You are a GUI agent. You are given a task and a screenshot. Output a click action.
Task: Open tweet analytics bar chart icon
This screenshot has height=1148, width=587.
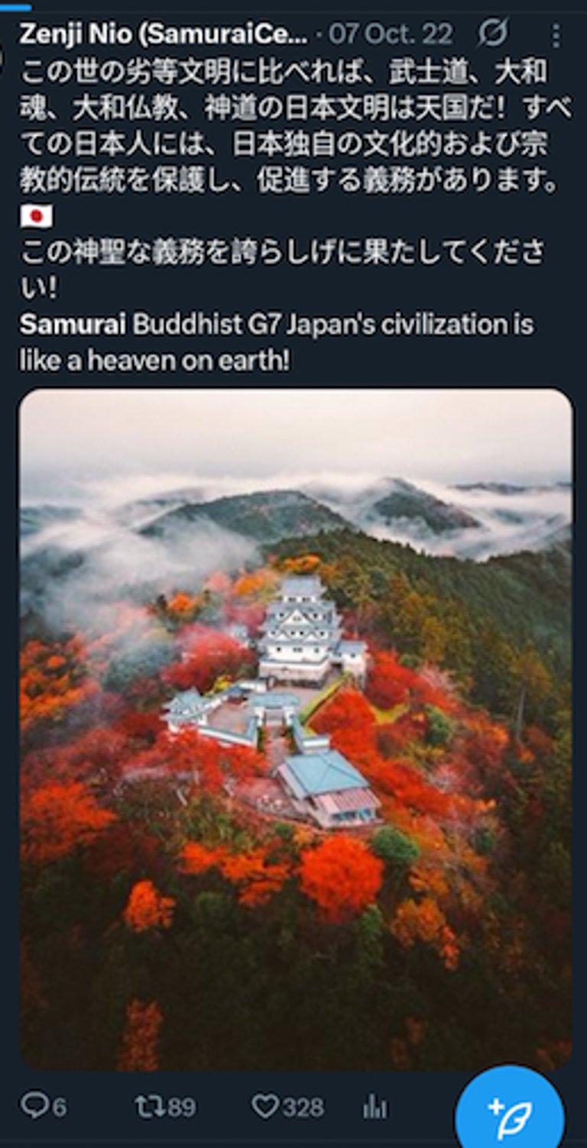click(x=375, y=1106)
